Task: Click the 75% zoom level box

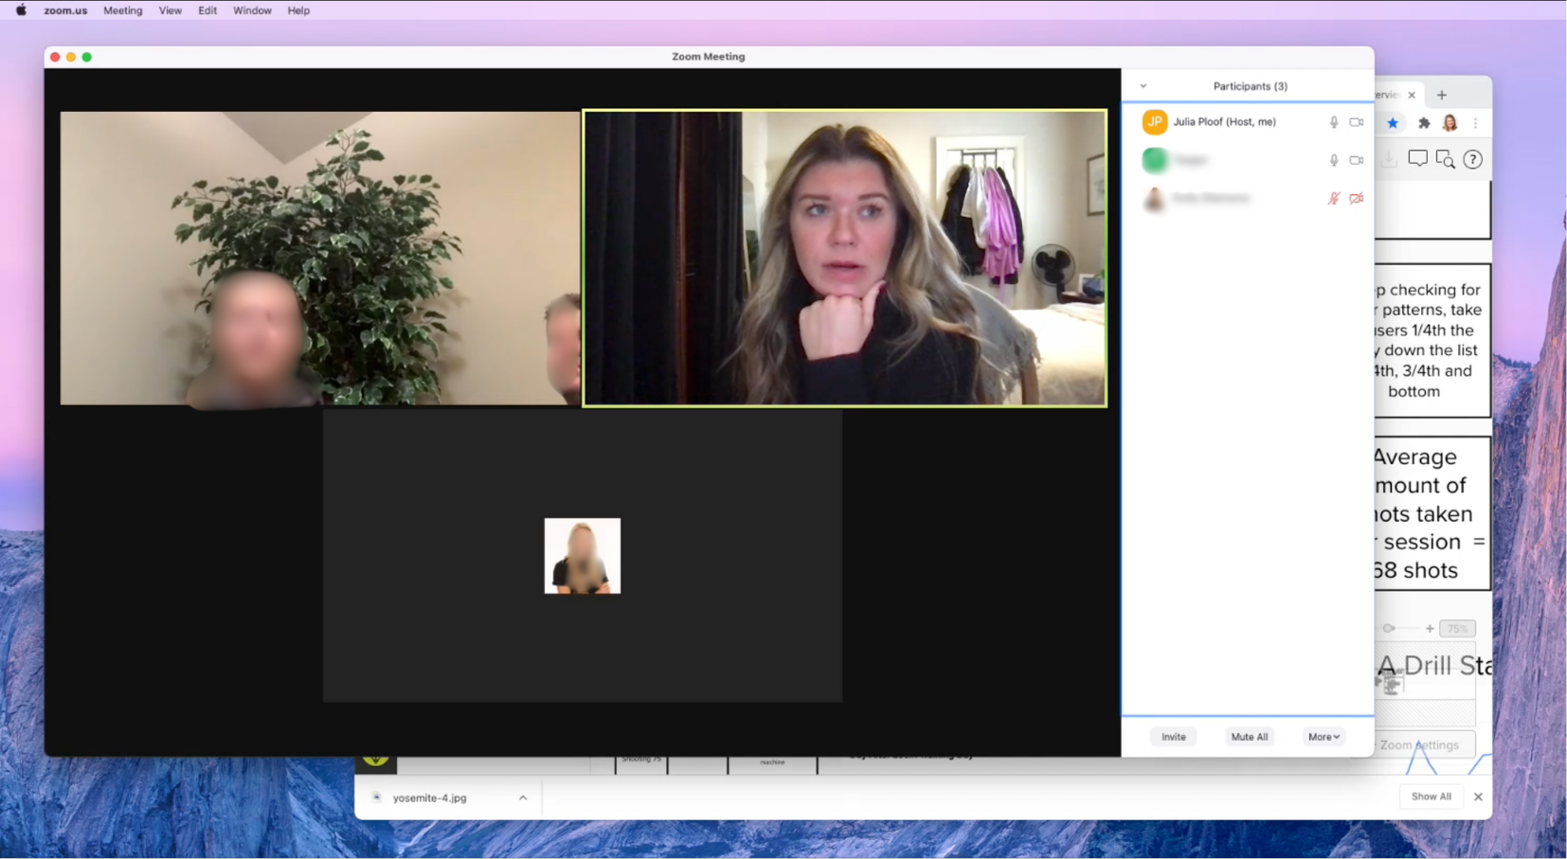Action: pyautogui.click(x=1457, y=629)
